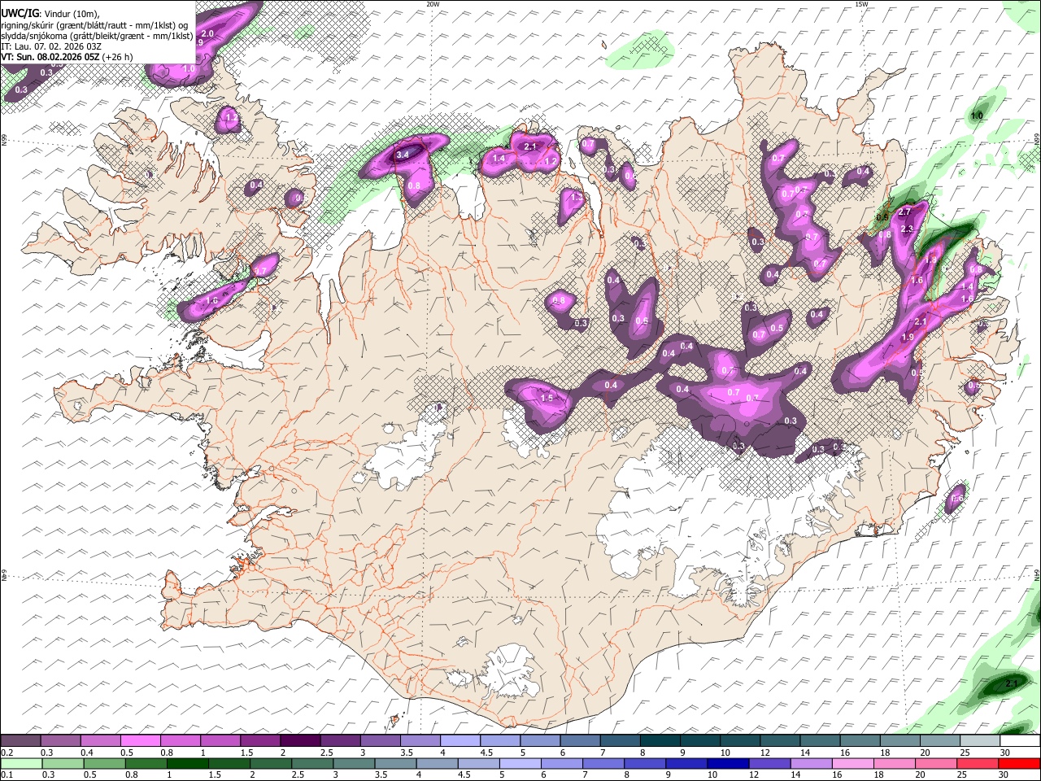
Task: Click the "15W" longitude label
Action: (861, 4)
